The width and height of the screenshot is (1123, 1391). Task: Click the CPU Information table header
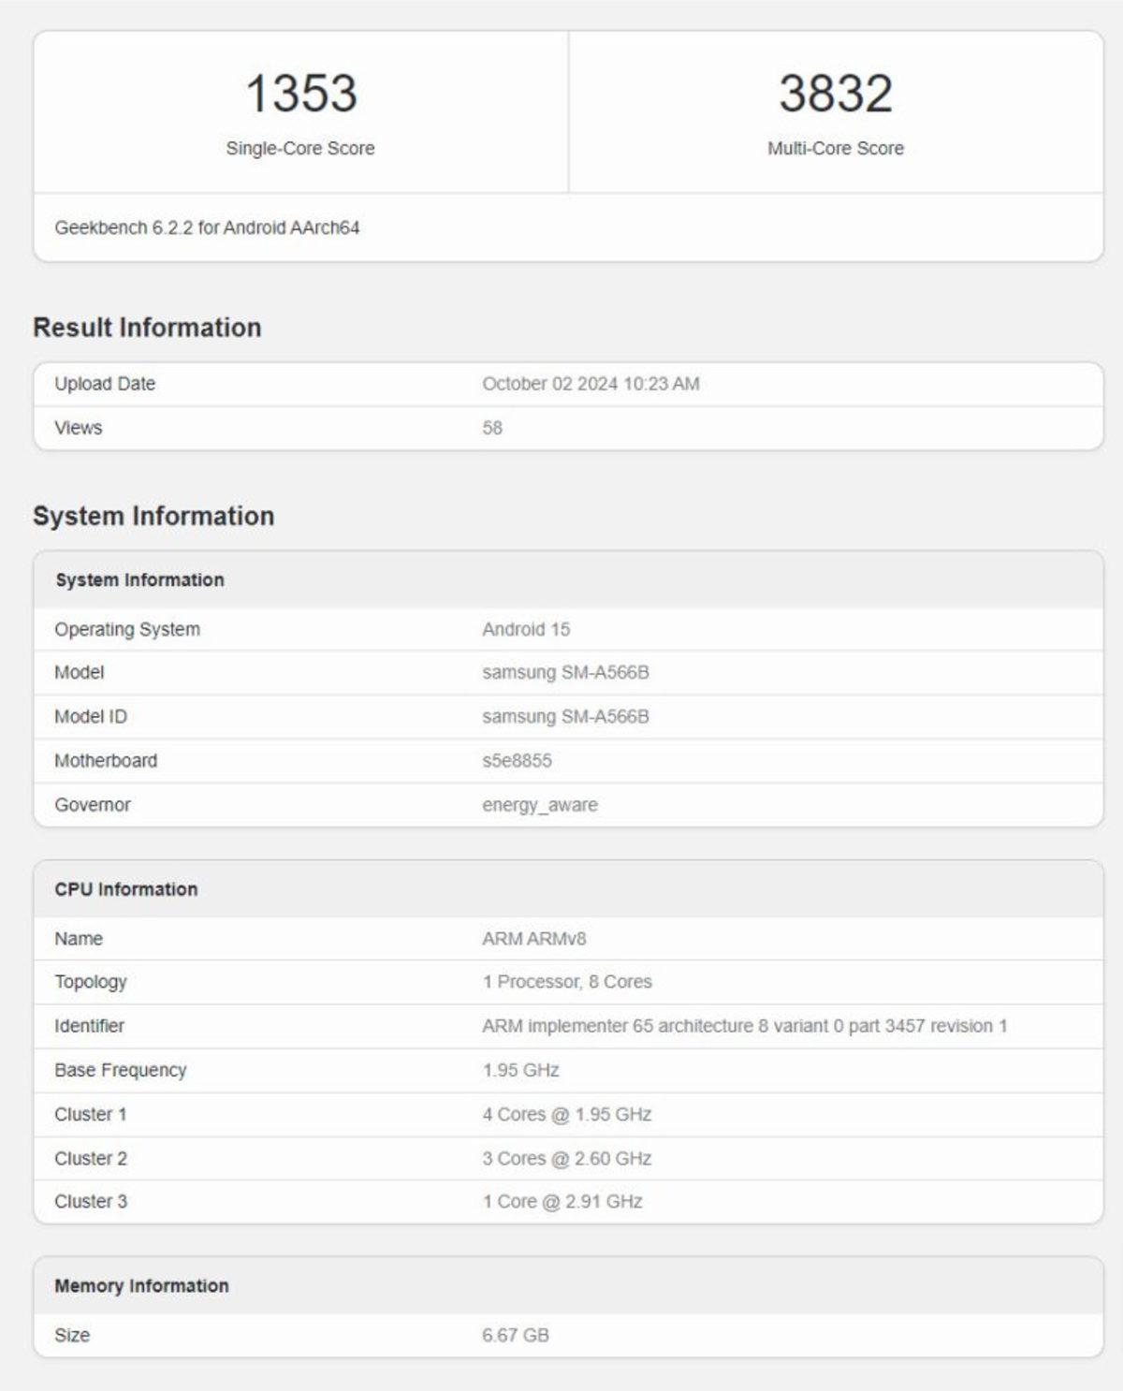(126, 889)
